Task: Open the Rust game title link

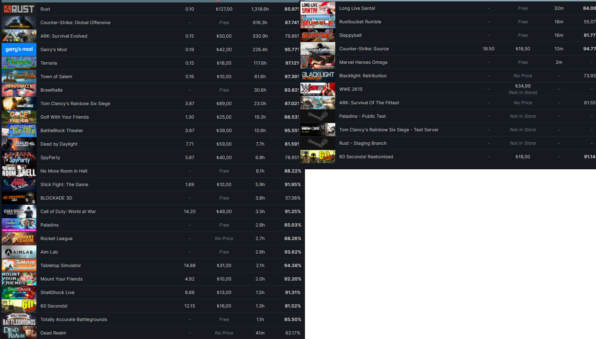Action: click(45, 9)
